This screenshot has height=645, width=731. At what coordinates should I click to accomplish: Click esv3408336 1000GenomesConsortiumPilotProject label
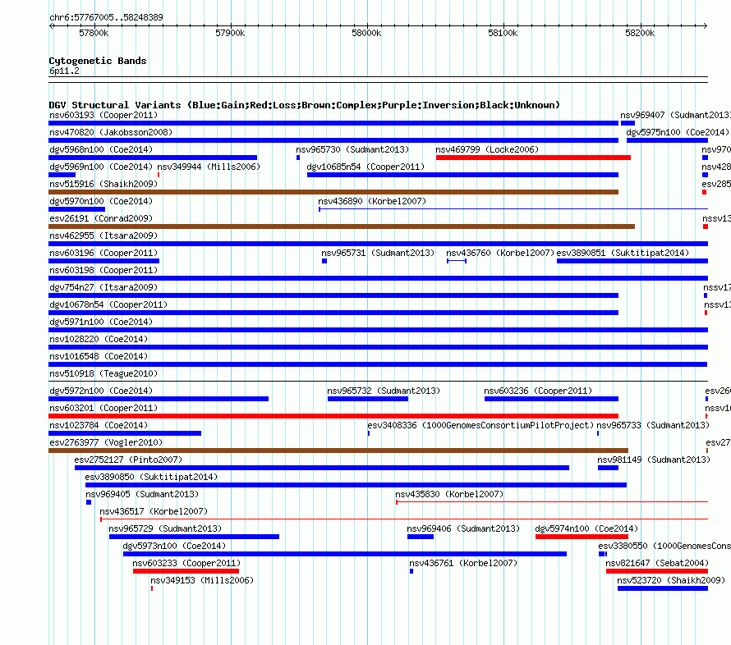pos(480,425)
